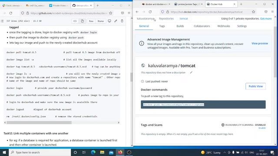This screenshot has height=156, width=278.
Task: Switch to Private Video browser tab
Action: tap(59, 6)
